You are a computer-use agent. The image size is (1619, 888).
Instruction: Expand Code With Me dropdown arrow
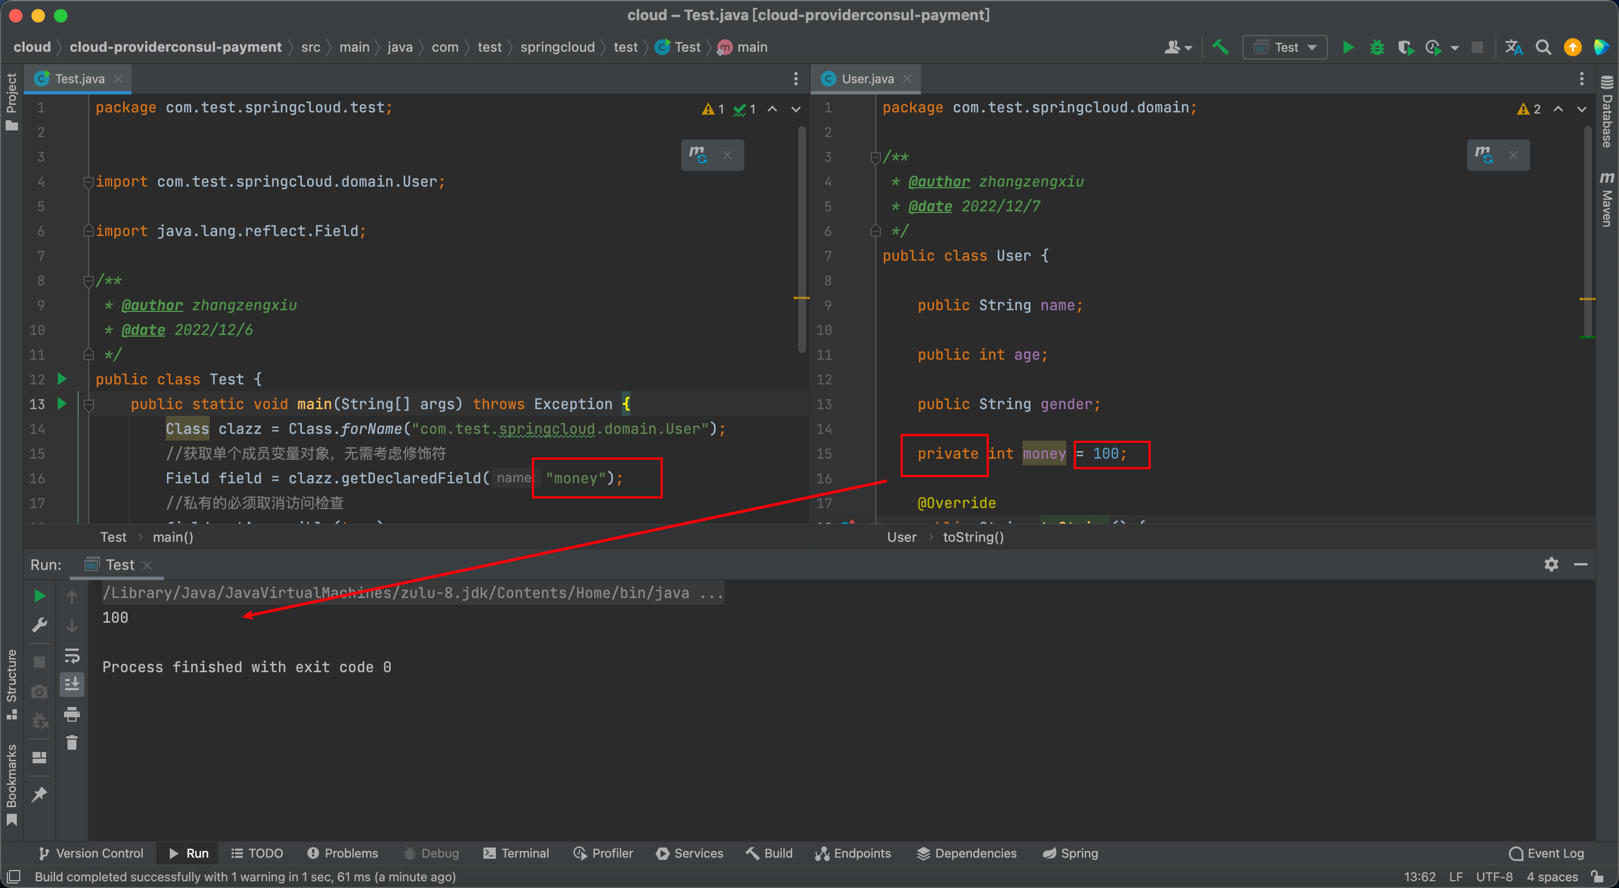[x=1188, y=48]
